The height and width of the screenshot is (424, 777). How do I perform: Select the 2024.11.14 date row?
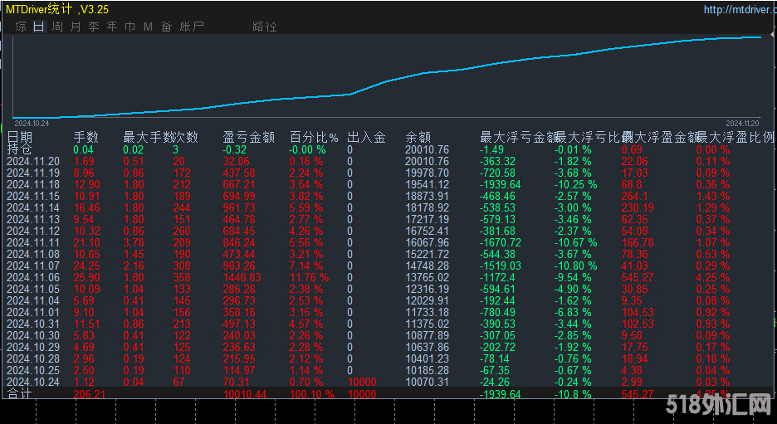click(33, 207)
